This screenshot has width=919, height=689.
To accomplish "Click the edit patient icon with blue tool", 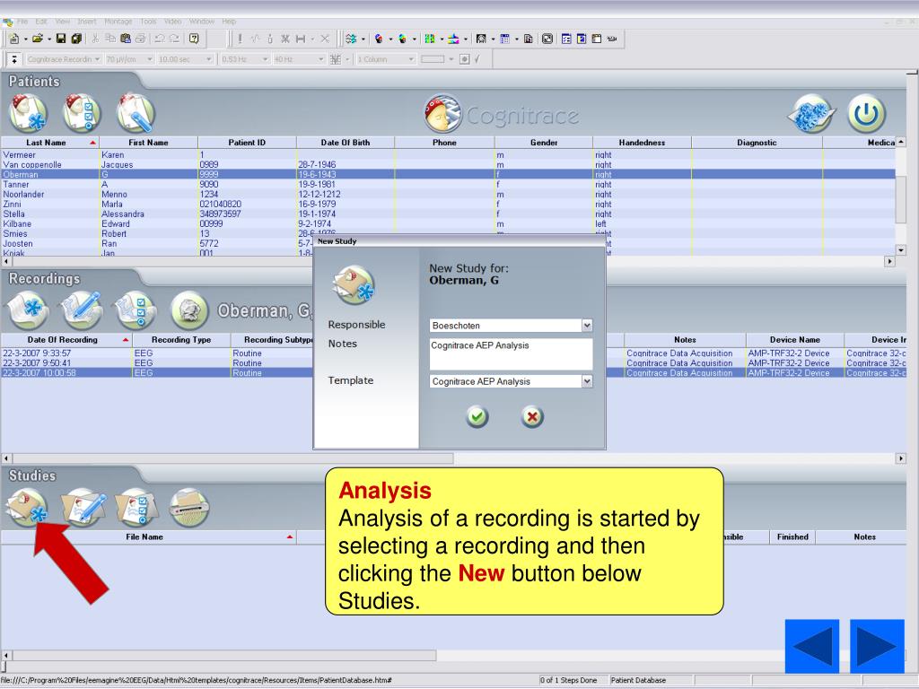I will point(136,113).
